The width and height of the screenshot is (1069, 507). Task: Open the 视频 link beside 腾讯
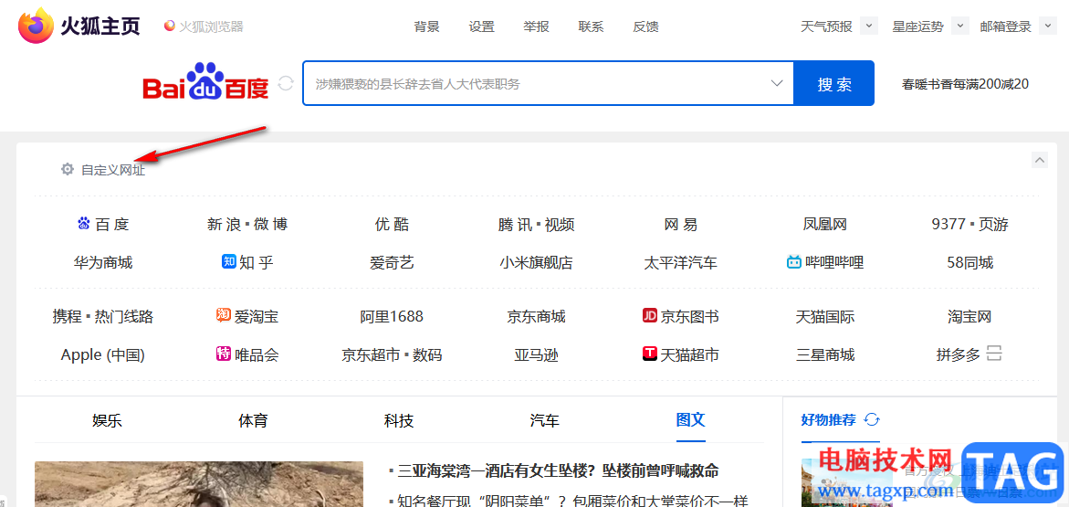(560, 224)
